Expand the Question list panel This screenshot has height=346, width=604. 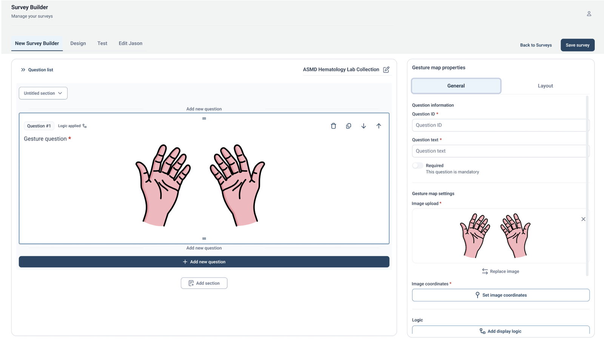23,70
